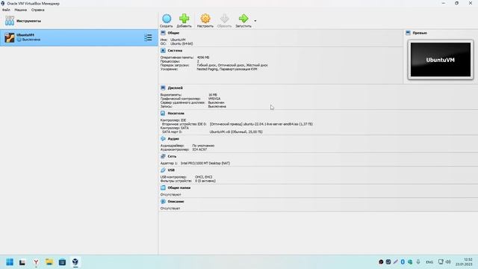The image size is (478, 269).
Task: Click the Превью section icon
Action: 409,33
